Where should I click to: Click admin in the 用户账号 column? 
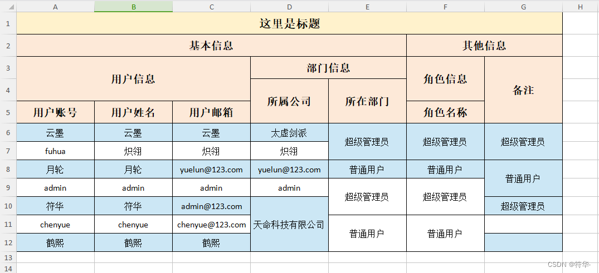(55, 187)
